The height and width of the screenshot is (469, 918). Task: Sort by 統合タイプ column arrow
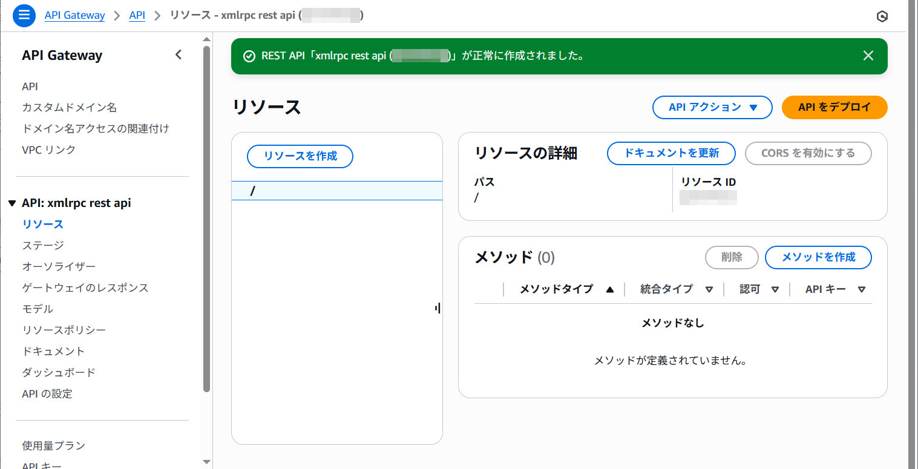click(x=709, y=290)
